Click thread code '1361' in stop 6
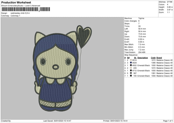Image resolution: width=174 pixels, height=123 pixels. [x=153, y=73]
